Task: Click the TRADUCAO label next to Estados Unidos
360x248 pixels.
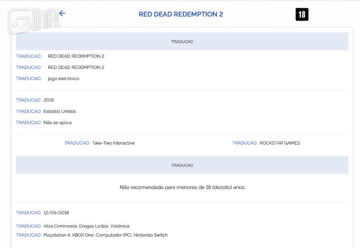Action: pyautogui.click(x=28, y=111)
